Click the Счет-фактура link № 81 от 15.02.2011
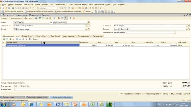The image size is (191, 107). [x=22, y=86]
